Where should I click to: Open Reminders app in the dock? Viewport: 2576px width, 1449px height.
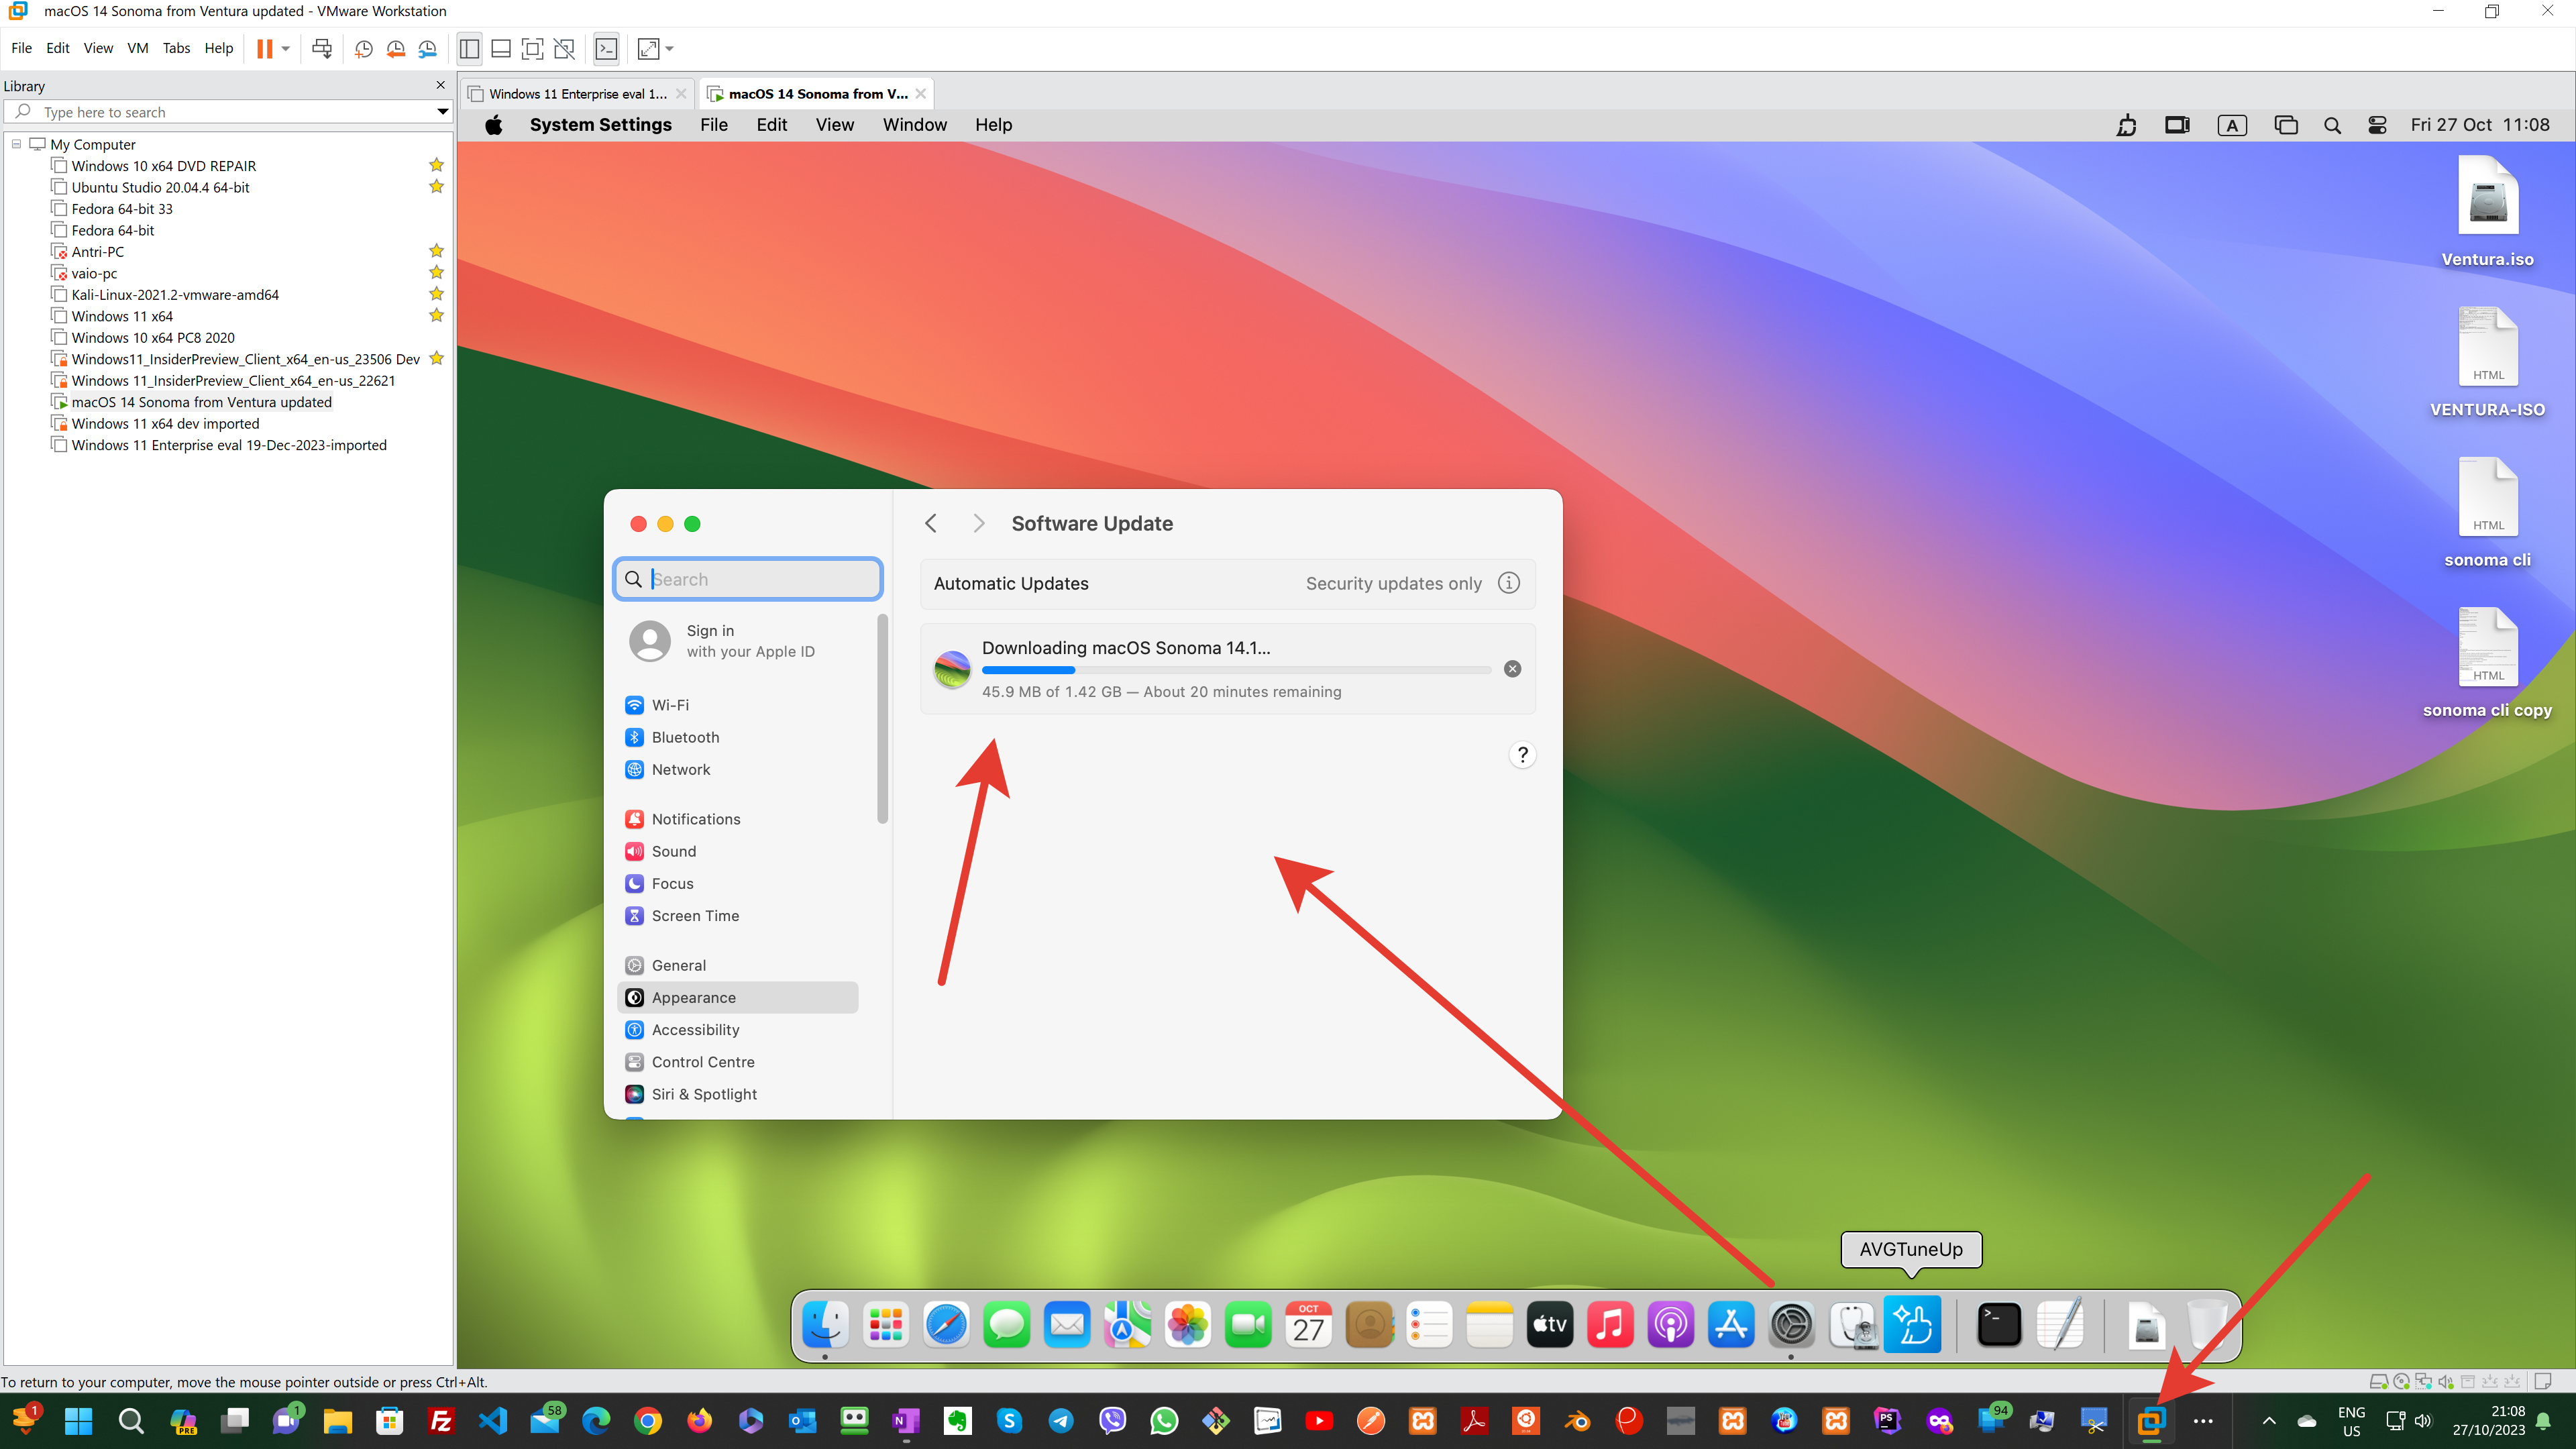point(1429,1325)
